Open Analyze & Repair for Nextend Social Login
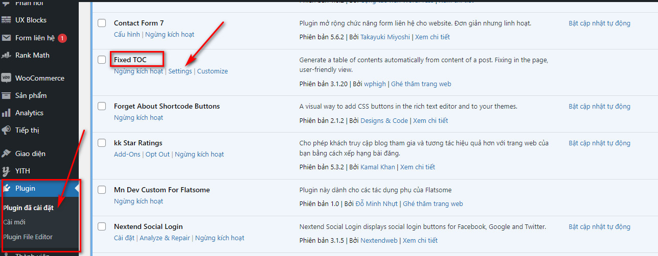 165,238
